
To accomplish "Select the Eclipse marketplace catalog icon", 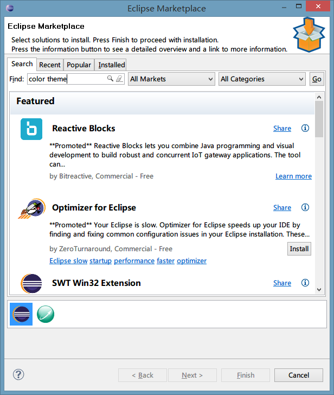I will [21, 314].
